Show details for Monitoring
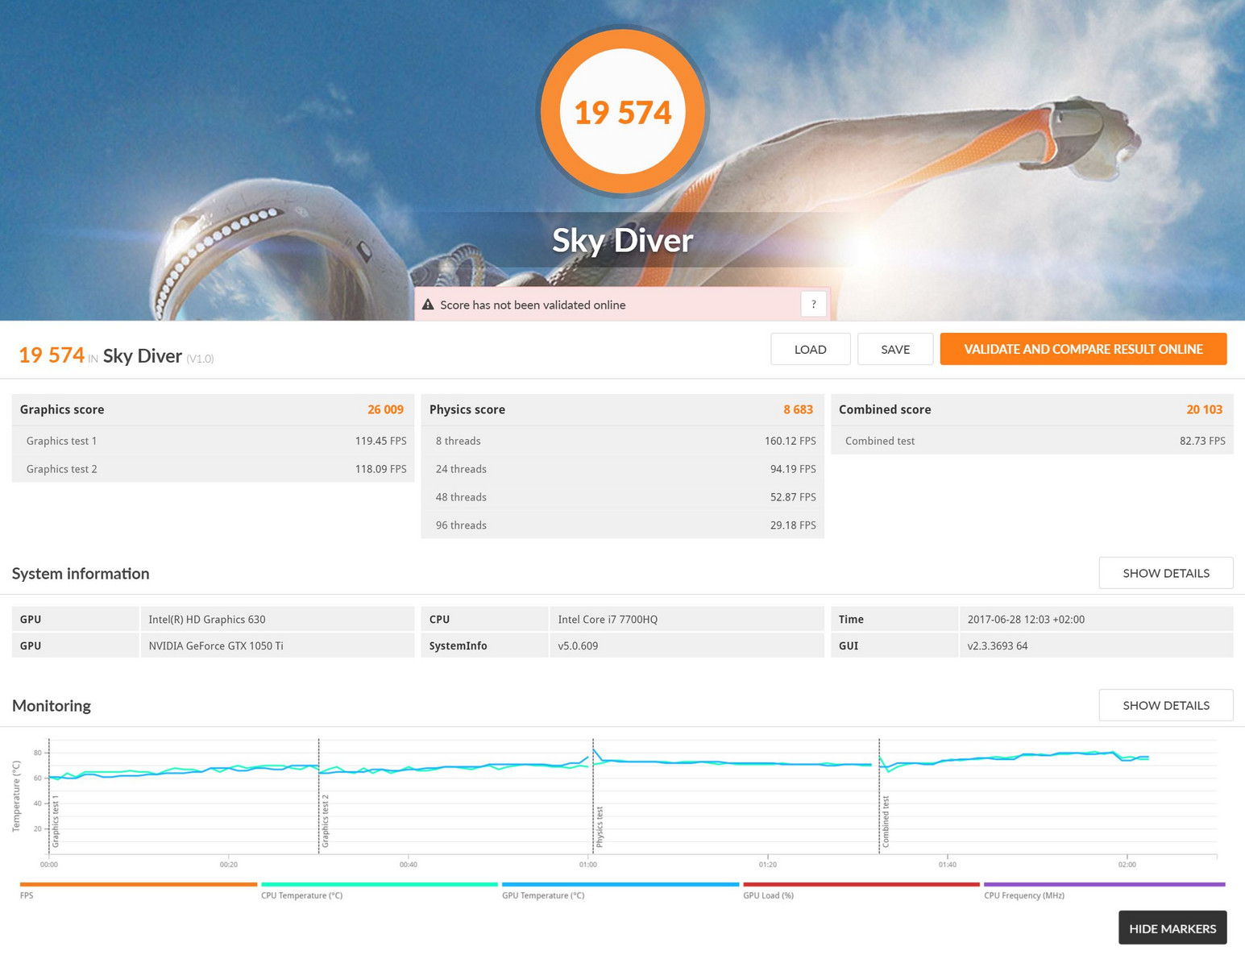The width and height of the screenshot is (1245, 967). pos(1166,705)
